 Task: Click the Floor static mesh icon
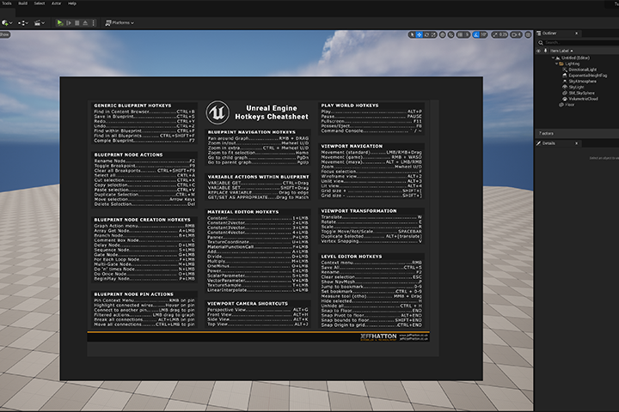tap(561, 105)
